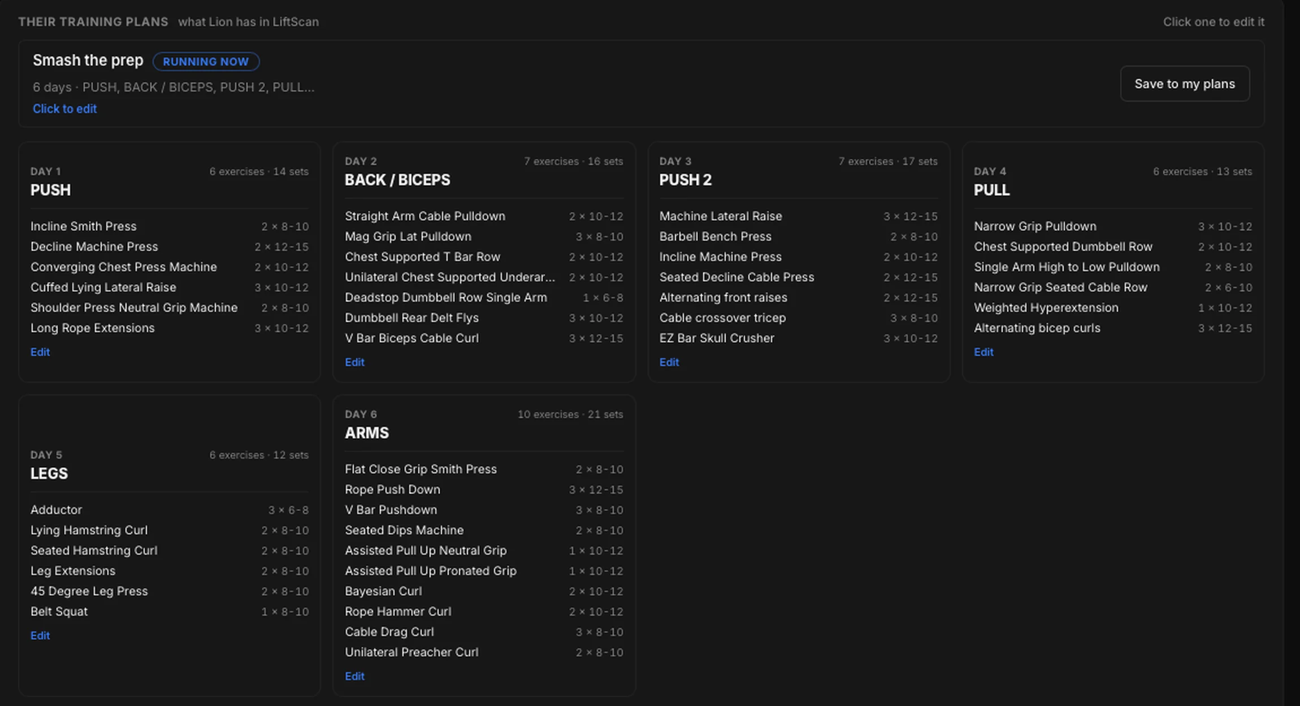This screenshot has width=1300, height=706.
Task: Select 'Assisted Pull Up Neutral Grip'
Action: (484, 550)
